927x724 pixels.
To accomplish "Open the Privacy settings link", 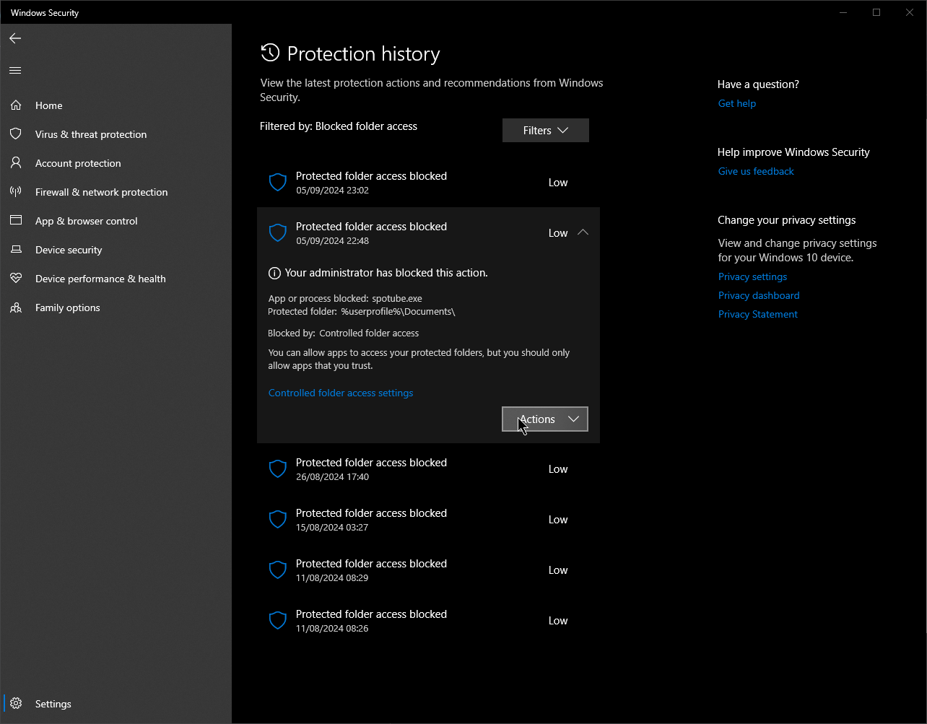I will coord(752,276).
